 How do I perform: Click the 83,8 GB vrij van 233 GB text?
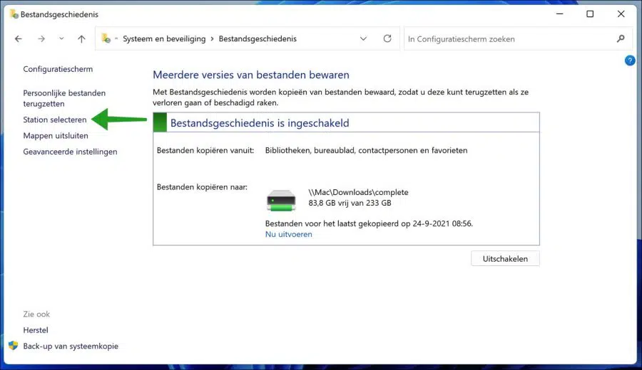[x=350, y=203]
